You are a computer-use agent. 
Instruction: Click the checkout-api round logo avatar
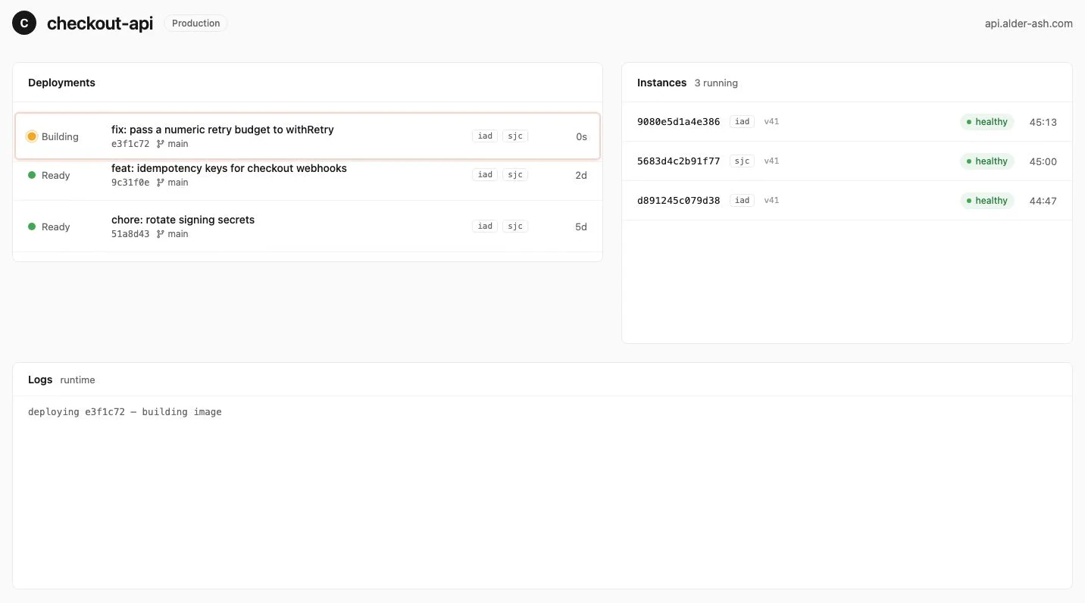click(x=24, y=23)
